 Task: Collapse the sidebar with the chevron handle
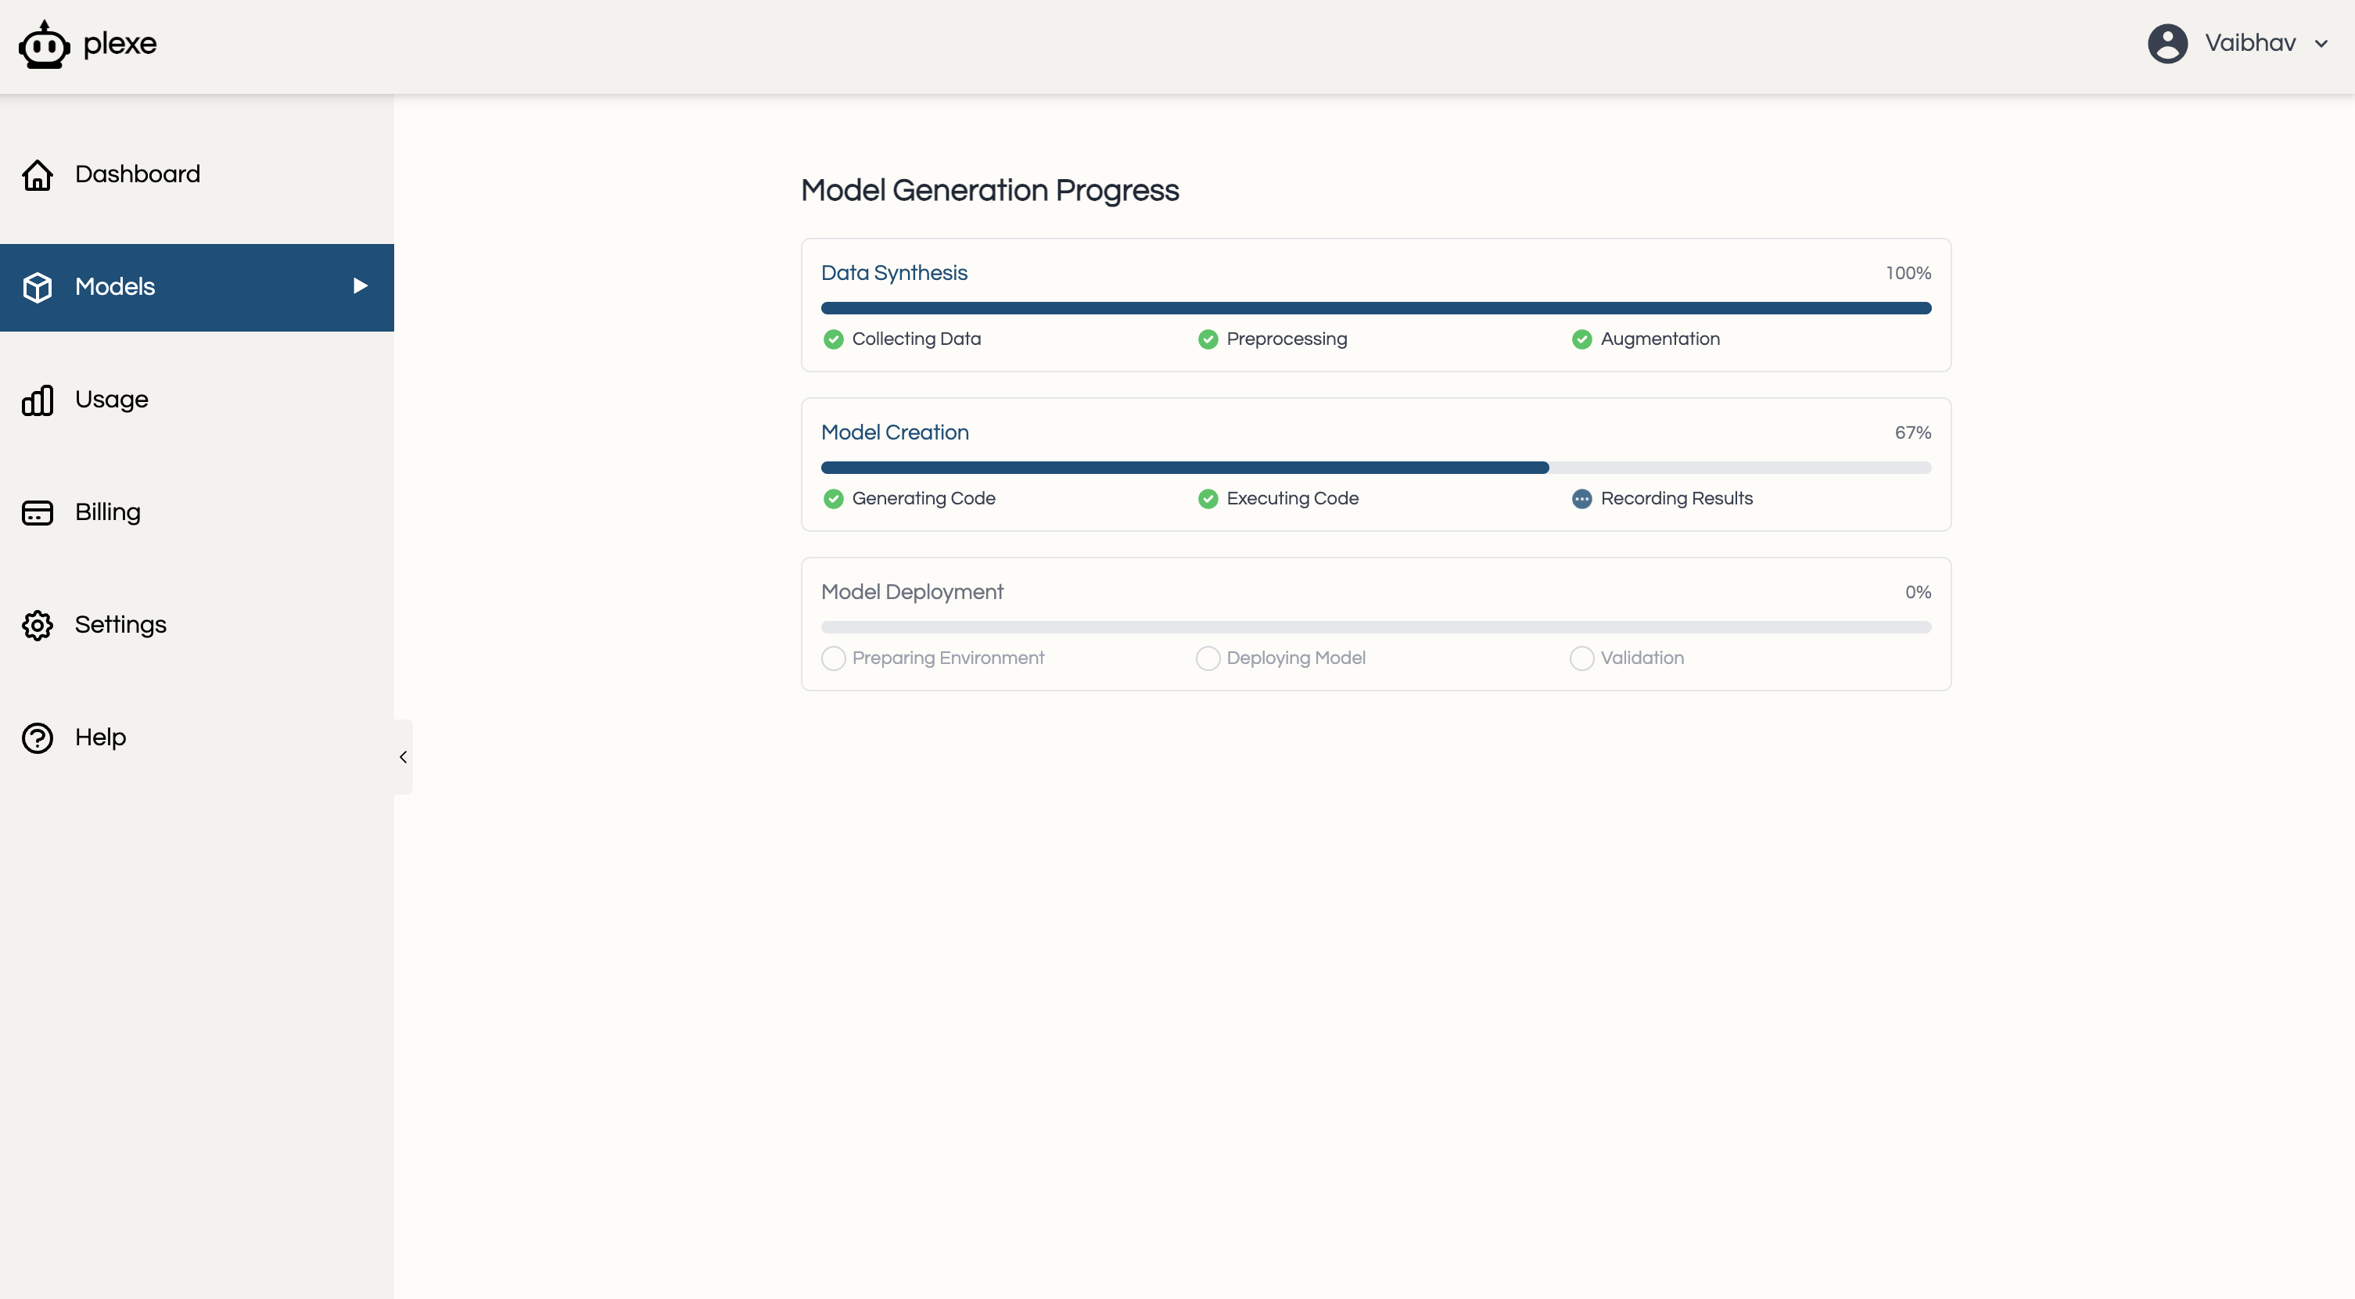coord(403,757)
